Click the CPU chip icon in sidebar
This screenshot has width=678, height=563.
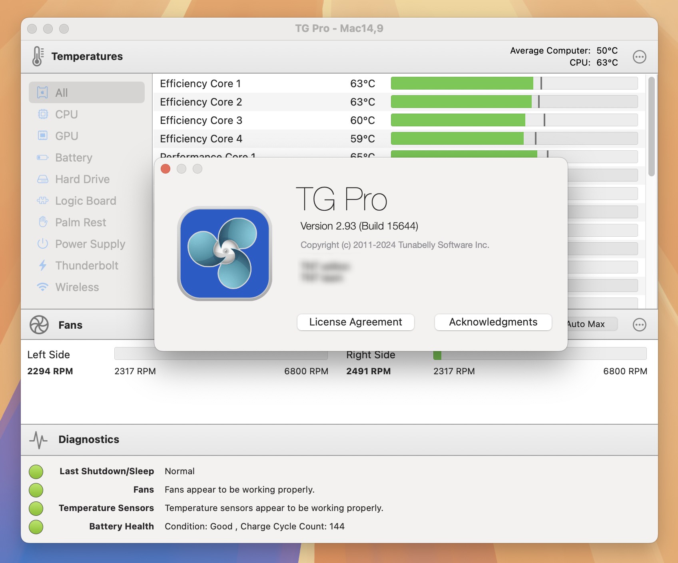42,114
